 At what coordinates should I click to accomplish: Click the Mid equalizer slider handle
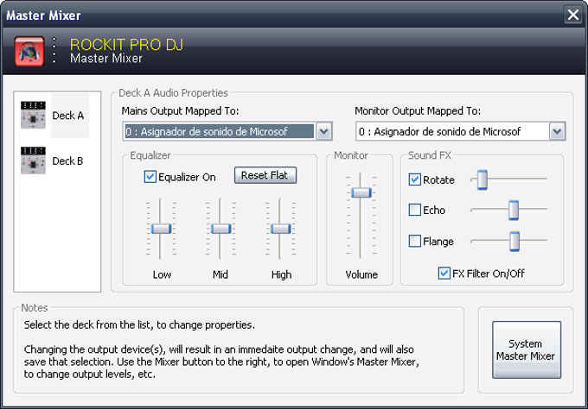tap(220, 229)
